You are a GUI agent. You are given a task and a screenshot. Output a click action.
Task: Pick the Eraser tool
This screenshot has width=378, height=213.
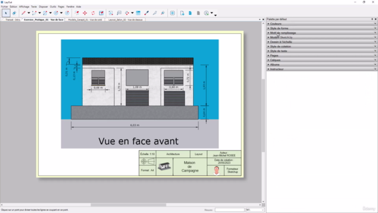click(x=14, y=13)
